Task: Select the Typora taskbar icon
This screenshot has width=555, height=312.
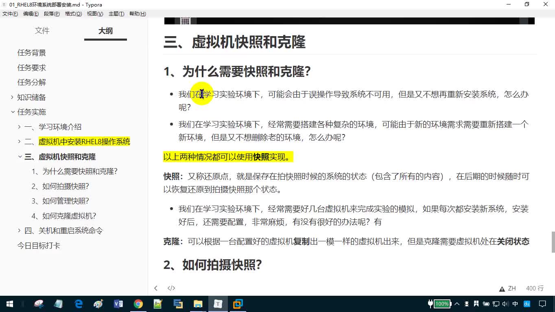Action: click(x=218, y=303)
